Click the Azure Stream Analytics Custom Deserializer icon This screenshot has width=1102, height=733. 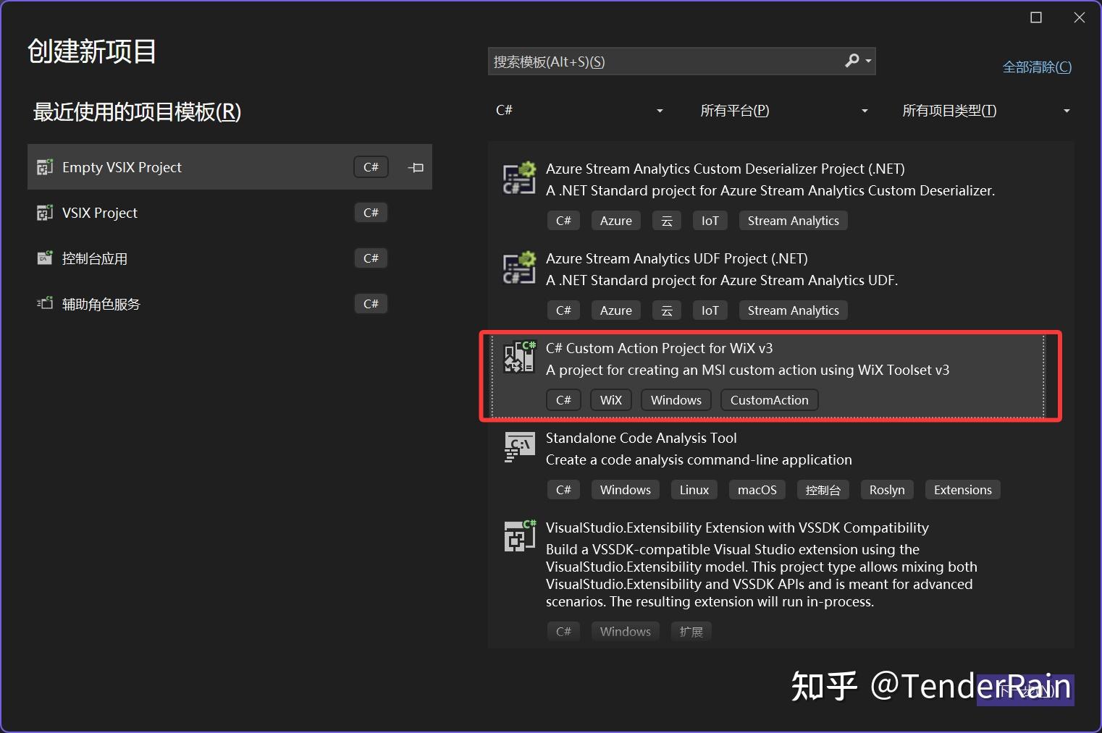point(518,177)
